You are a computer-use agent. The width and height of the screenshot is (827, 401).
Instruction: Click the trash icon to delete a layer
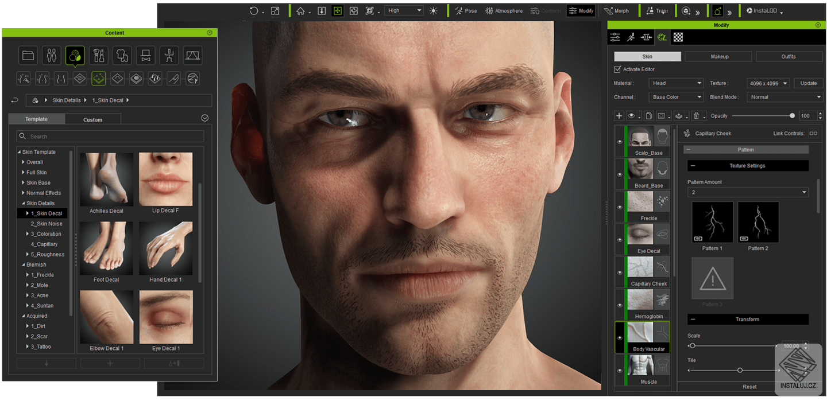[698, 115]
